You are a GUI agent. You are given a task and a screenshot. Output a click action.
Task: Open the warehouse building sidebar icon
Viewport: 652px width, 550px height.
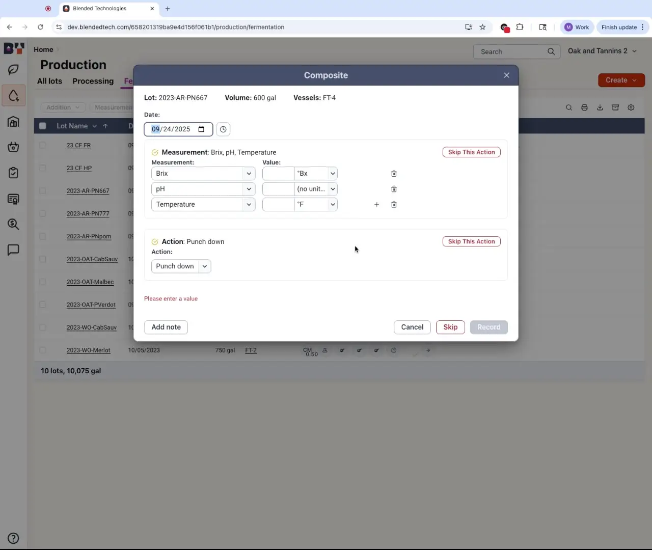pos(13,122)
